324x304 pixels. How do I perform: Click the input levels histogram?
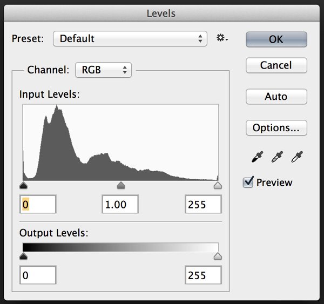pos(120,143)
